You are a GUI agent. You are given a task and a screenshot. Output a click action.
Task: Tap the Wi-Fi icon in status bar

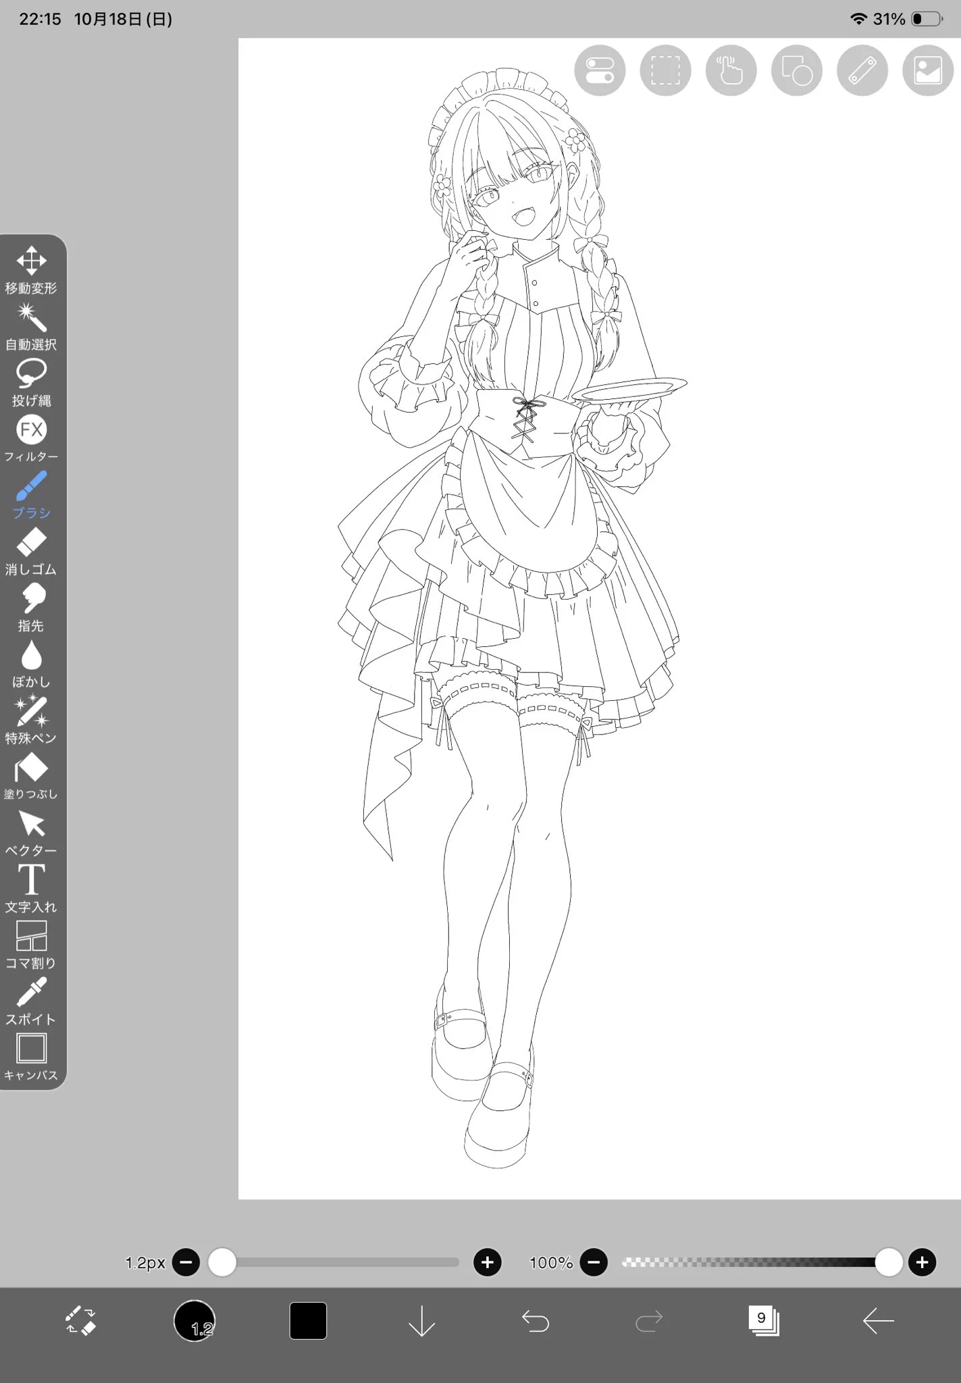(858, 19)
